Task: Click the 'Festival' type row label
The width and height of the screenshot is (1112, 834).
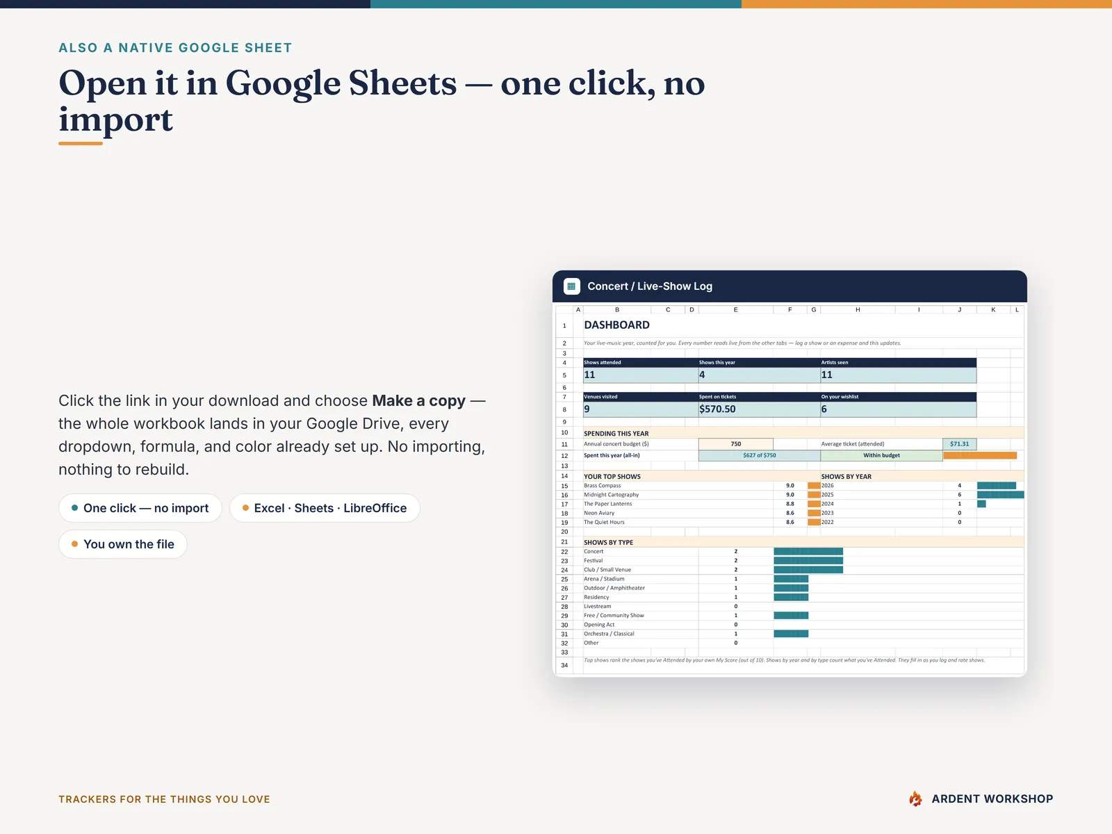Action: (594, 561)
